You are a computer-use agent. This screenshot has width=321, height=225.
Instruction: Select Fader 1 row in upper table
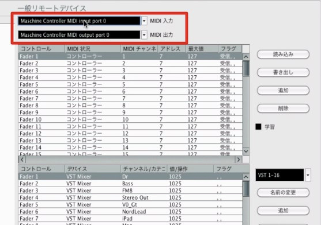[130, 56]
